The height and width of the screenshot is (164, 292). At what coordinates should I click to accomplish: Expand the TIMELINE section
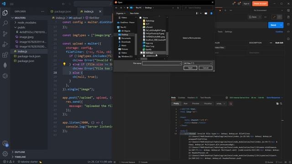pos(13,157)
